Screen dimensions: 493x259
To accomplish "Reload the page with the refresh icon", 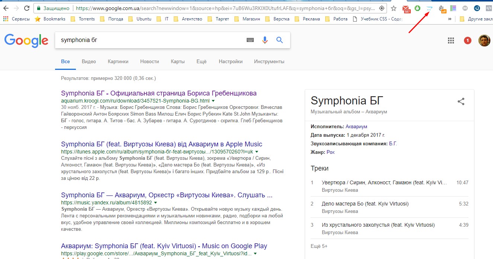I will 26,8.
